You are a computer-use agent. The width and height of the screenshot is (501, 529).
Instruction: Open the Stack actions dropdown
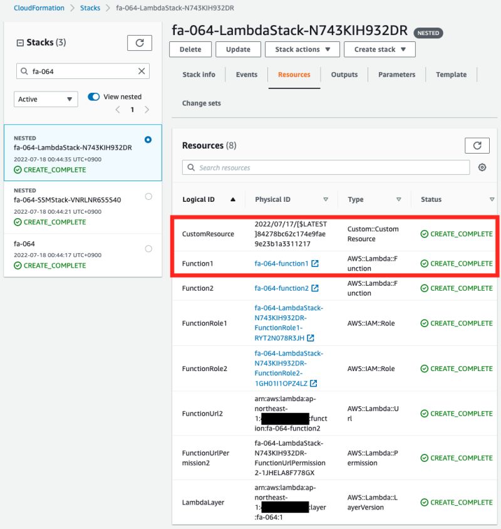302,49
